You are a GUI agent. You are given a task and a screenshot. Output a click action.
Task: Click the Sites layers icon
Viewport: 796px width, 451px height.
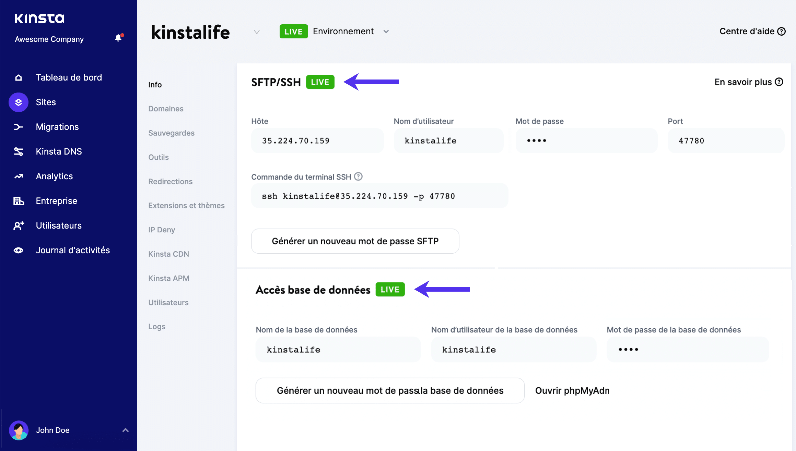[x=19, y=102]
